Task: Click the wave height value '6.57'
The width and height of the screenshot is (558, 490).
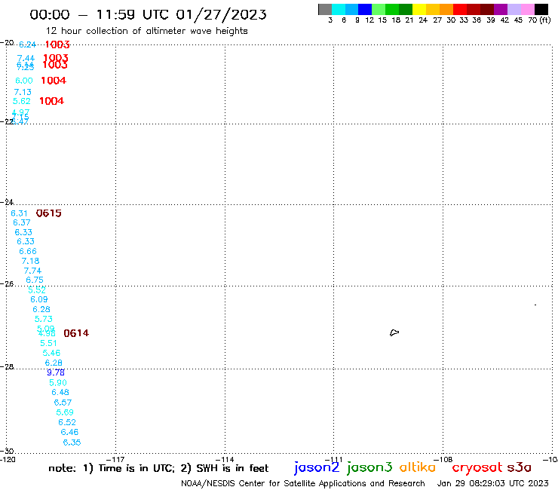Action: tap(63, 403)
